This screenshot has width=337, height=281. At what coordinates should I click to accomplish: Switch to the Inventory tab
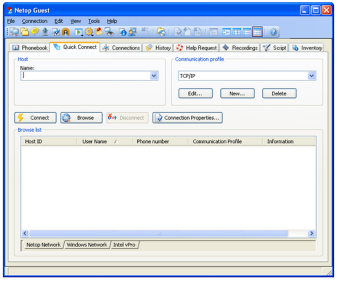pos(307,47)
